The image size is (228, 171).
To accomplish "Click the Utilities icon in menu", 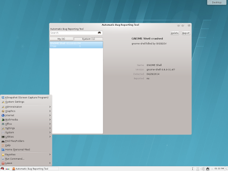I will click(x=3, y=137).
